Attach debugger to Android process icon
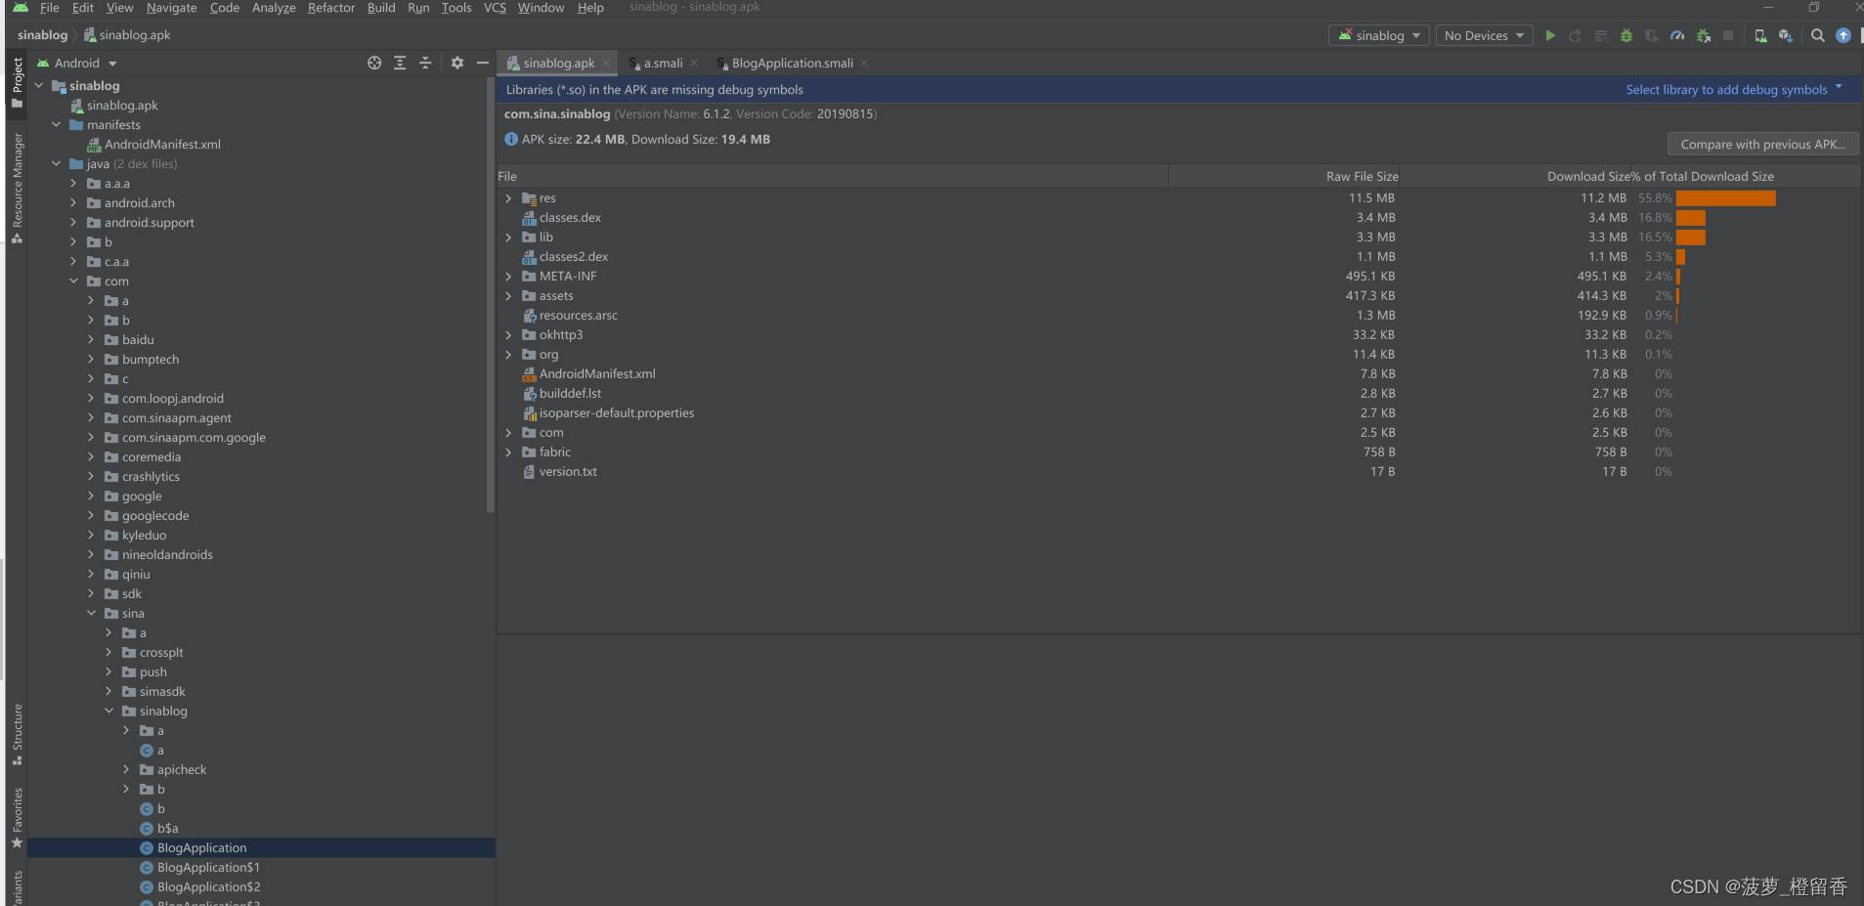The height and width of the screenshot is (906, 1864). [x=1704, y=35]
